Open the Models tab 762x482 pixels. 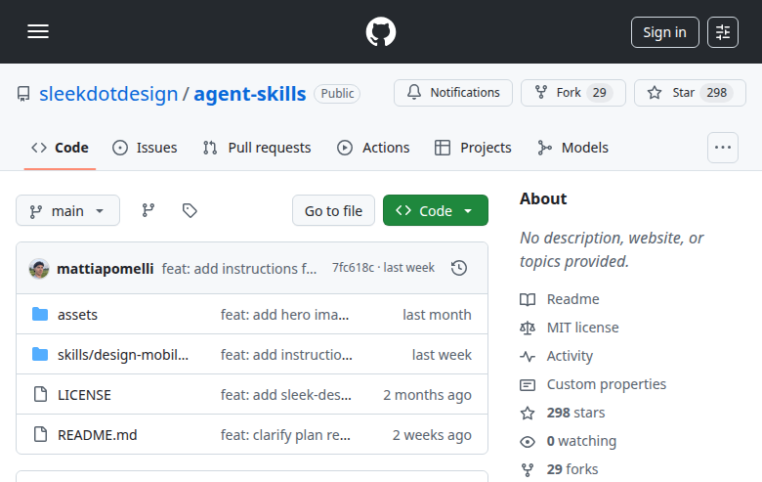click(x=572, y=148)
